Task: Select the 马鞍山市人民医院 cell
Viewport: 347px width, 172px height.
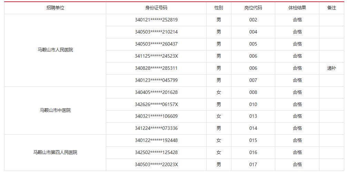Action: click(x=55, y=50)
